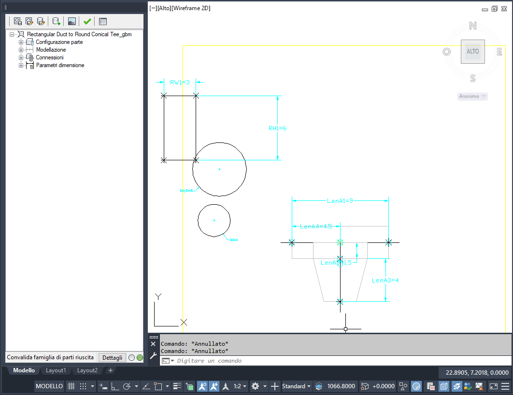
Task: Open polar tracking angle dropdown arrow
Action: pos(136,386)
